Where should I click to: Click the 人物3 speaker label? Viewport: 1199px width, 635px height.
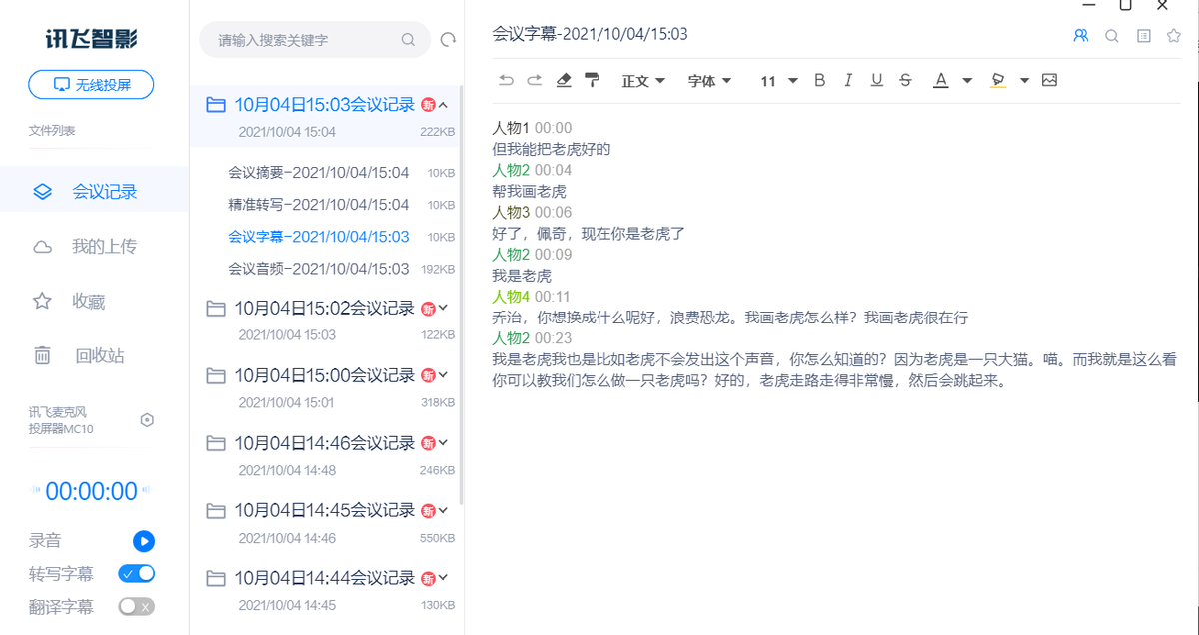(x=511, y=212)
